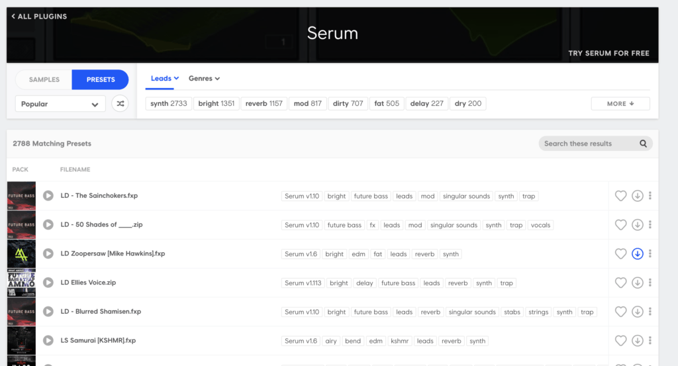Click the PACK column header
This screenshot has height=366, width=678.
(x=20, y=169)
